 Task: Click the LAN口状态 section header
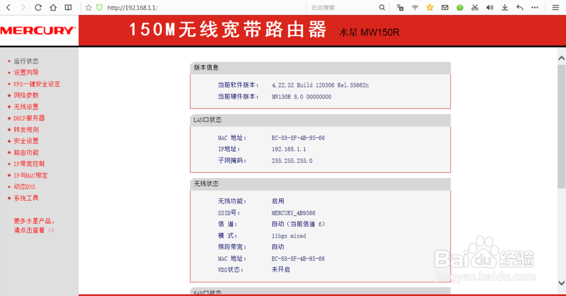(320, 120)
